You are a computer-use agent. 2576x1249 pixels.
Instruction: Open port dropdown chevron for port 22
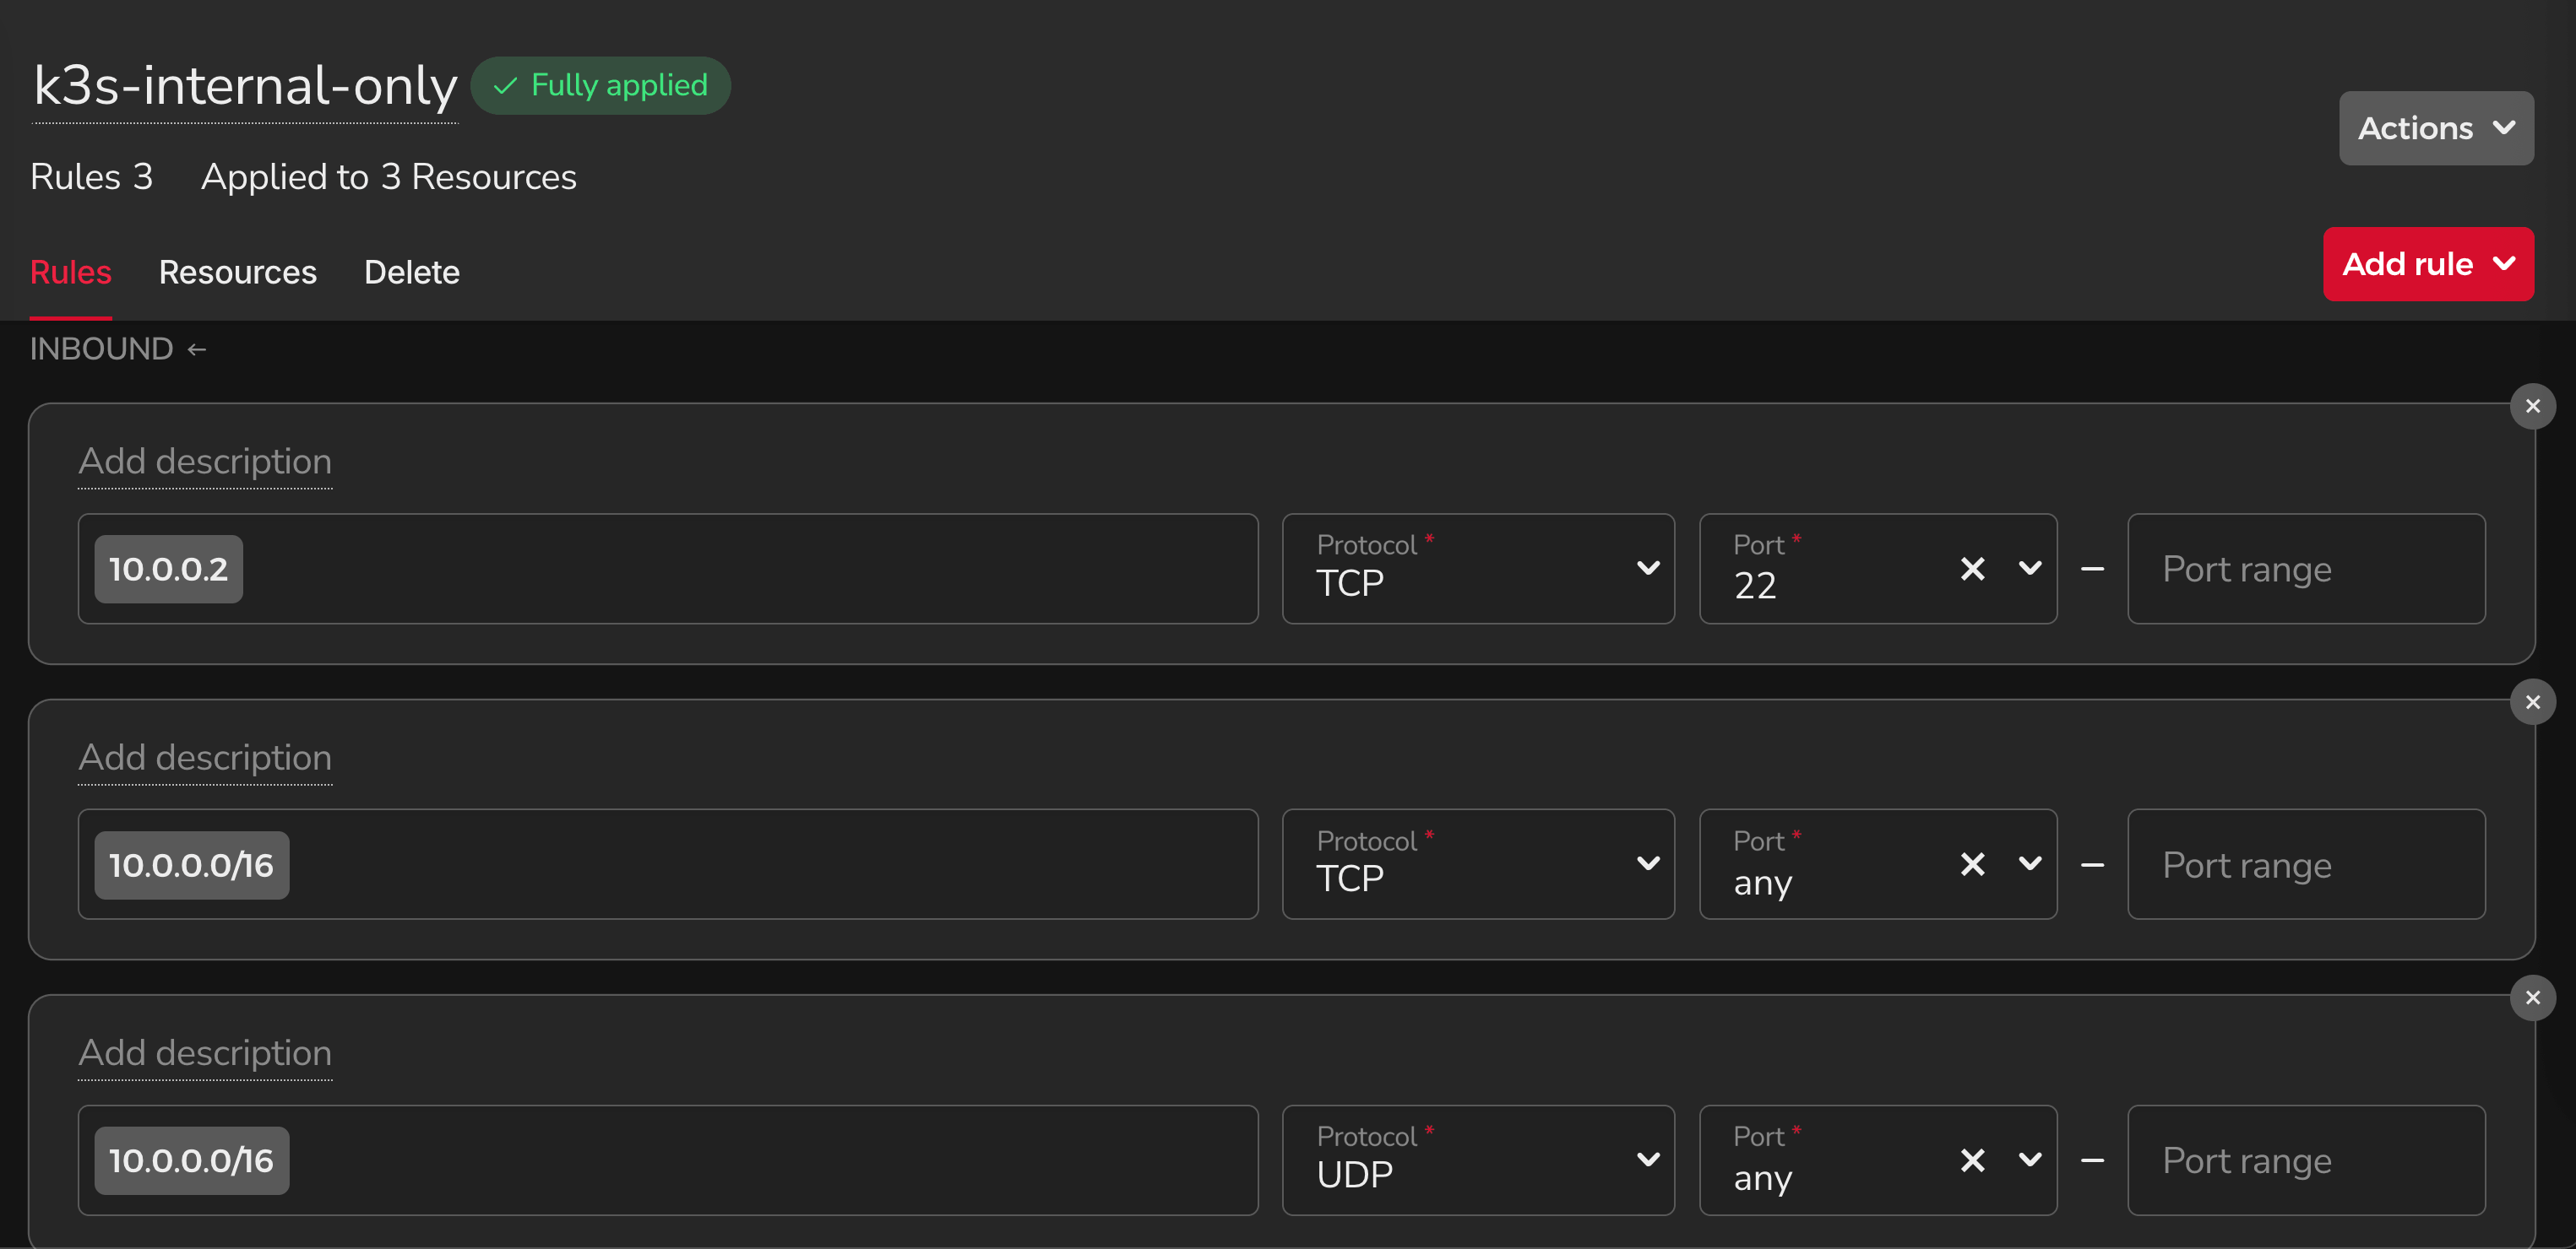pos(2030,569)
